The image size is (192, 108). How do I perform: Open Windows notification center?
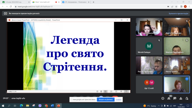pyautogui.click(x=188, y=106)
